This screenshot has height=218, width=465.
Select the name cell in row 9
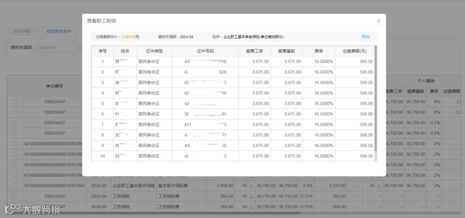(125, 145)
